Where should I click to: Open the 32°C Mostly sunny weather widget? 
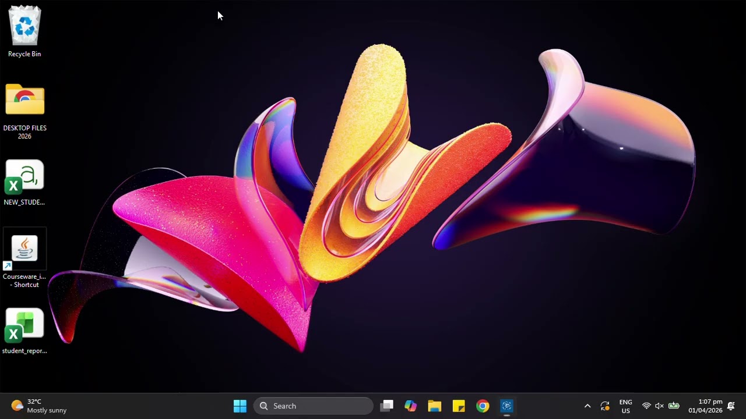38,406
